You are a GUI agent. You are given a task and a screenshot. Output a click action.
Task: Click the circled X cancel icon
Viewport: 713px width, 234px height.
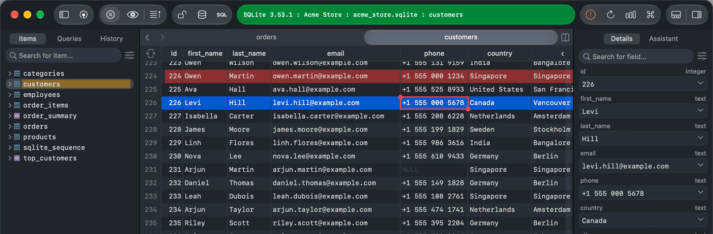(x=111, y=15)
